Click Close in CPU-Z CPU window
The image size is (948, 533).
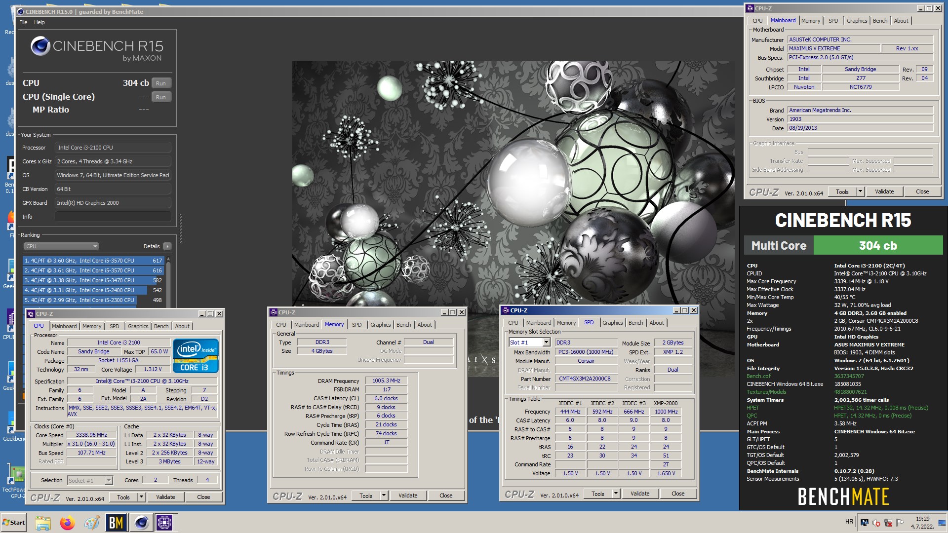(x=203, y=497)
